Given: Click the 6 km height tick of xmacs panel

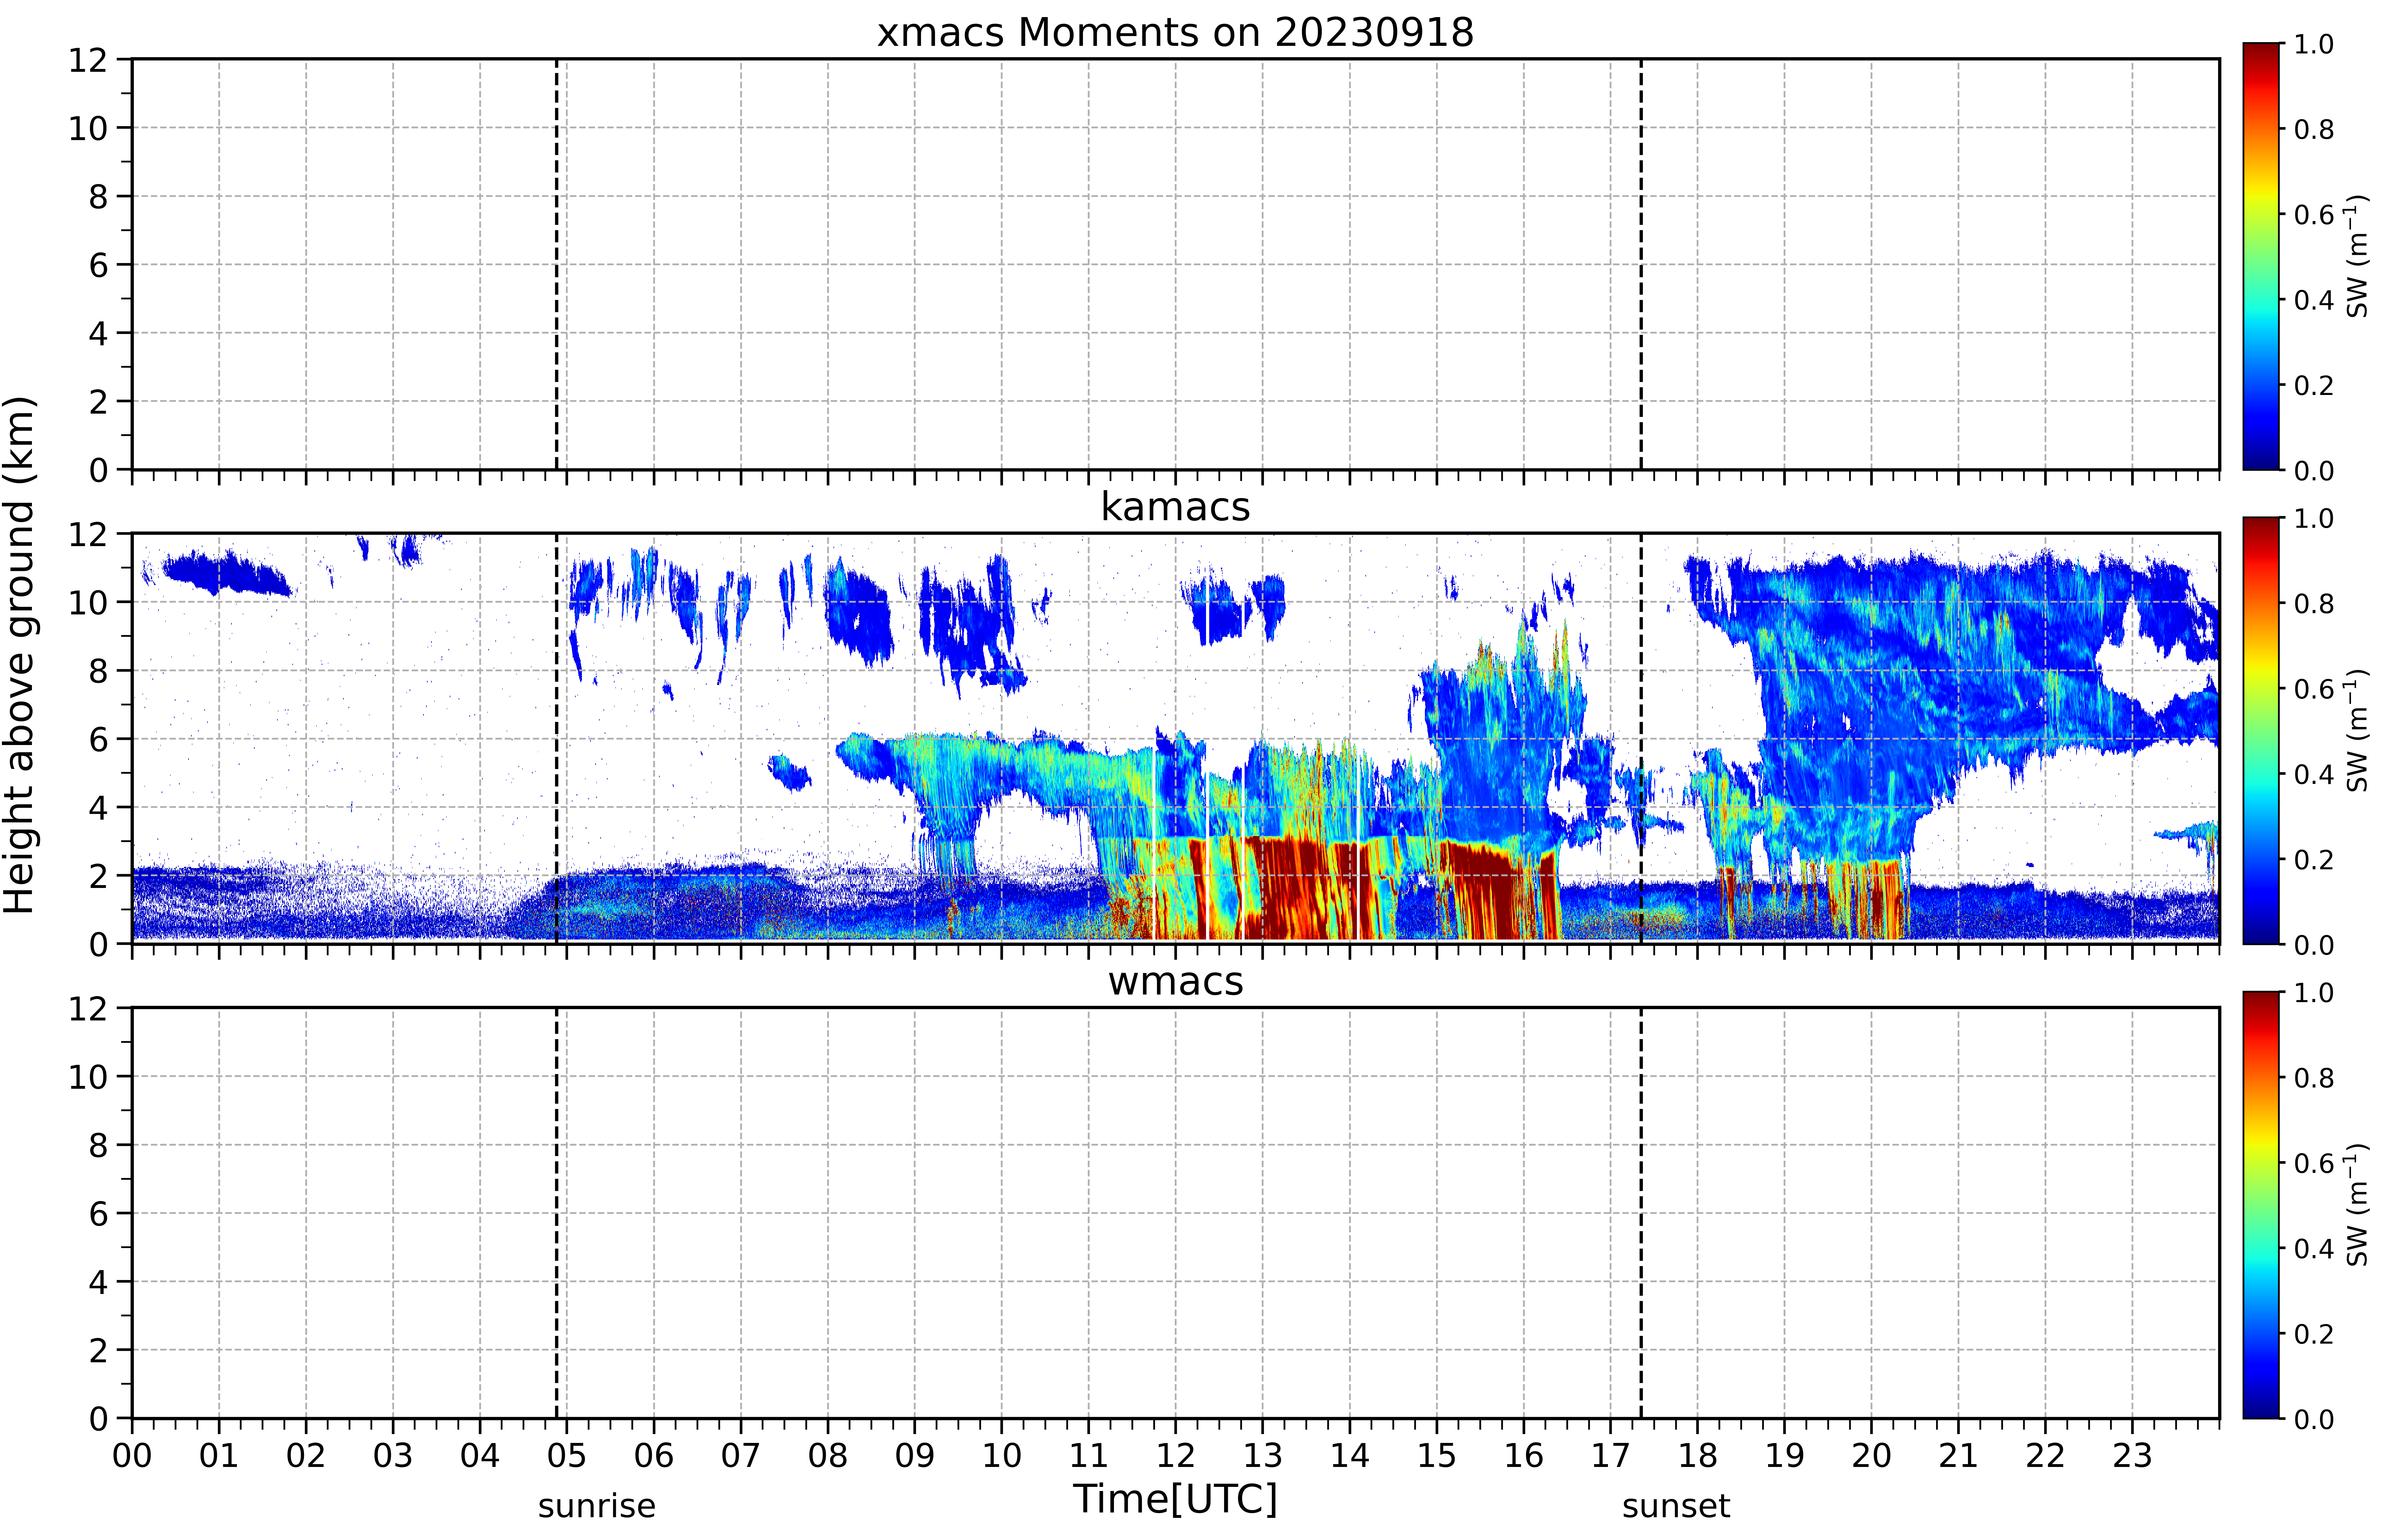Looking at the screenshot, I should [98, 265].
